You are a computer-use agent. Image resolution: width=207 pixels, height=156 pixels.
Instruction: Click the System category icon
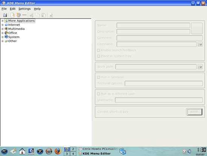[6, 37]
